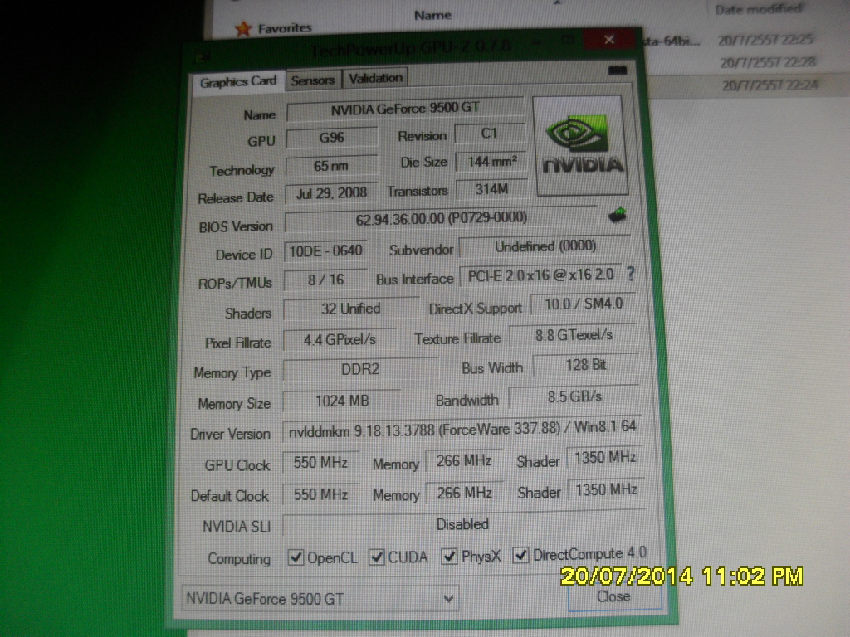Click the Revision field showing C1

pos(490,134)
